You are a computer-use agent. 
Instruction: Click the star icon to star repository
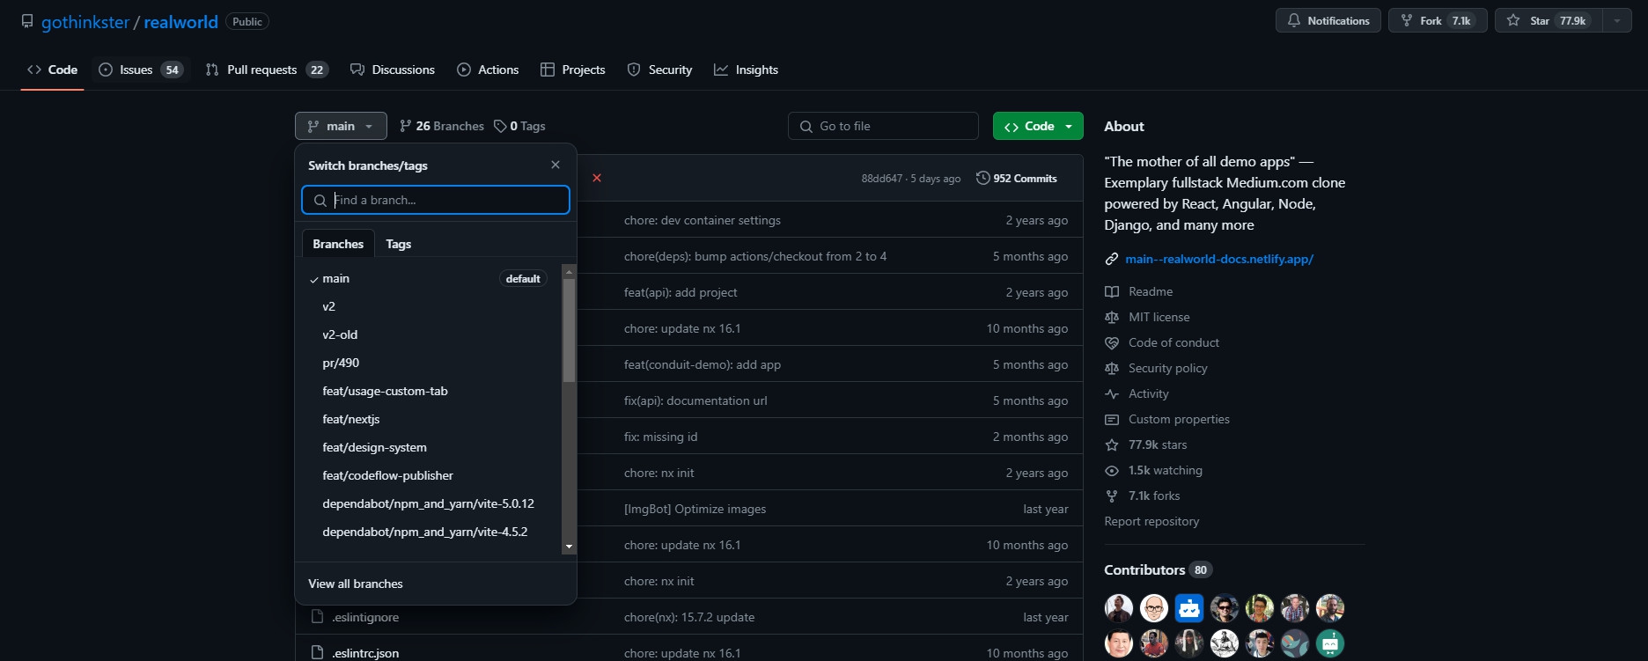[x=1513, y=20]
